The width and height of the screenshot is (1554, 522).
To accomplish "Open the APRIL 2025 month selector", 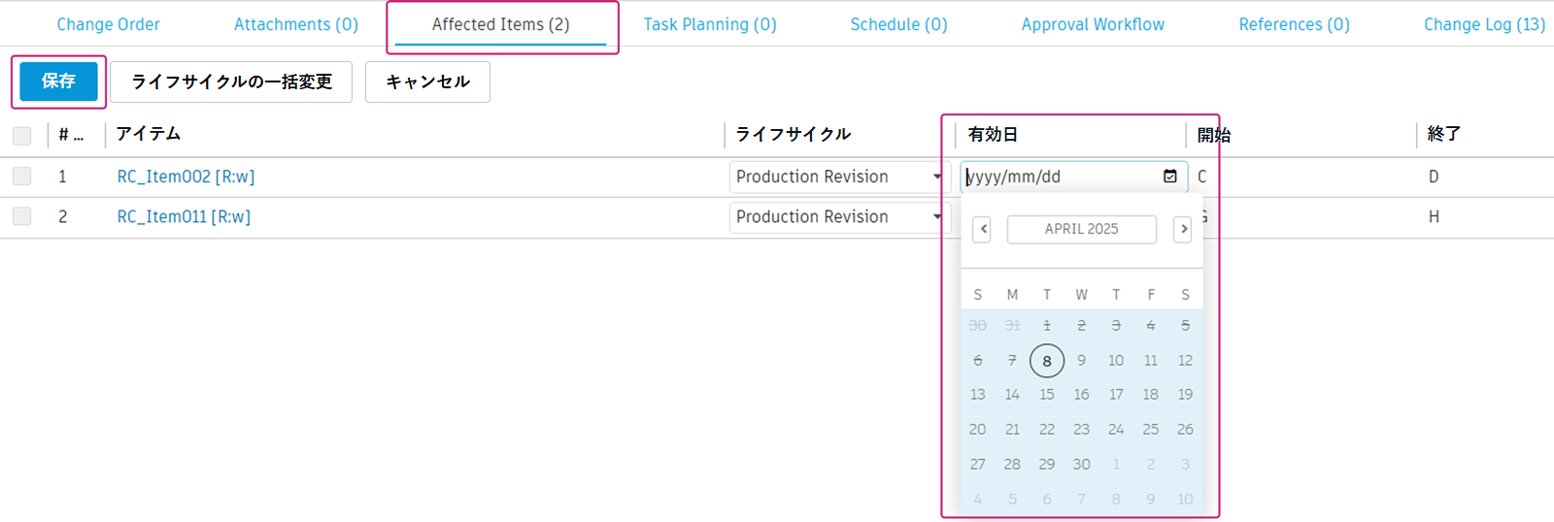I will click(x=1081, y=229).
